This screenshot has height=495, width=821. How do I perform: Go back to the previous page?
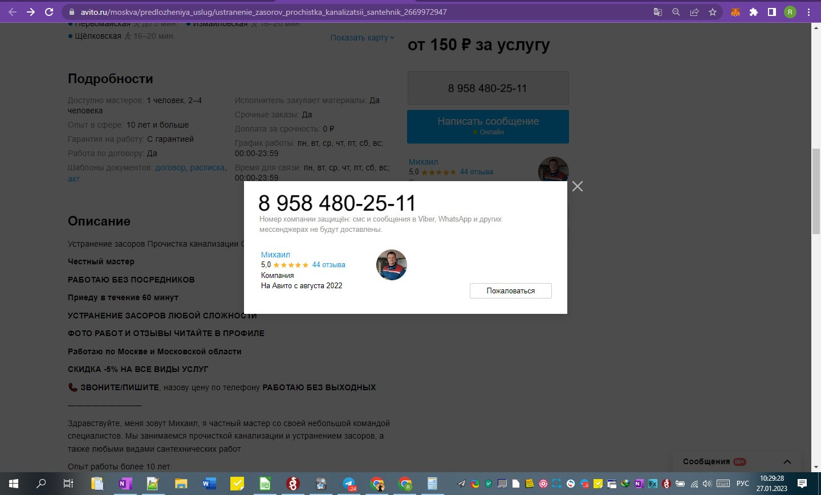(13, 12)
